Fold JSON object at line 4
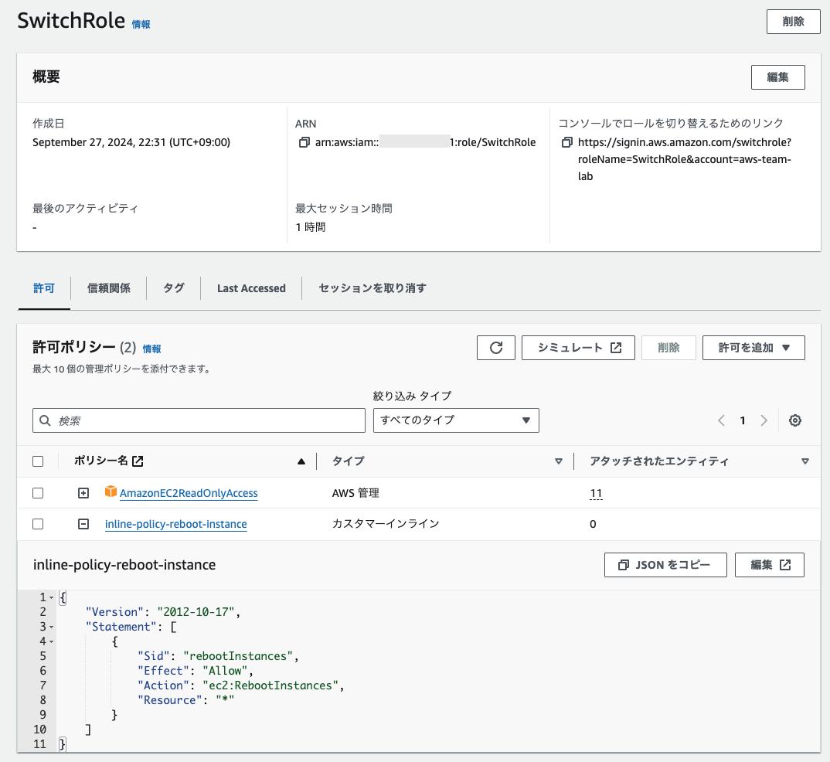Image resolution: width=830 pixels, height=762 pixels. pyautogui.click(x=51, y=642)
